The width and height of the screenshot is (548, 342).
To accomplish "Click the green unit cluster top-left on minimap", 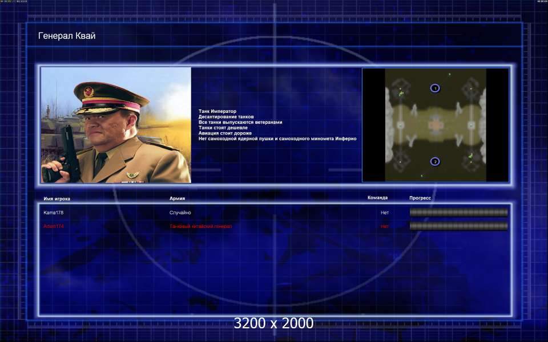I will 401,92.
